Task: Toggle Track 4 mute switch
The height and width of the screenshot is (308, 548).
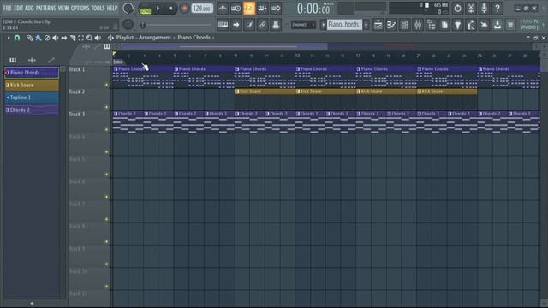Action: (106, 152)
